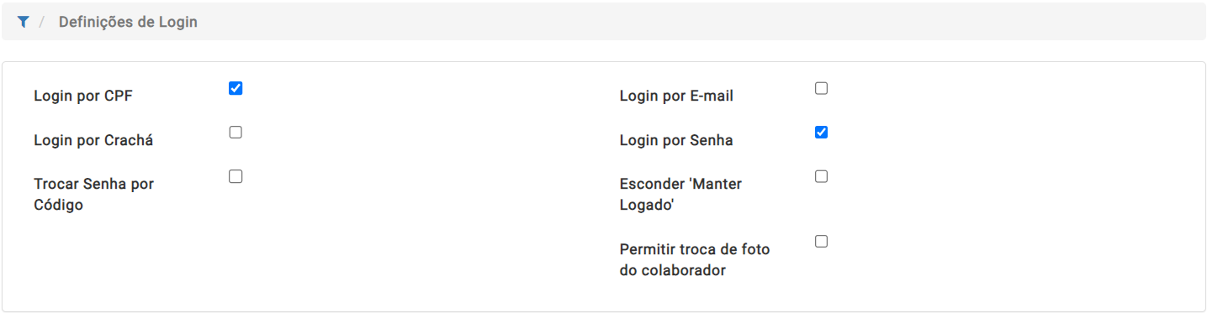
Task: Enable the Login por Crachá checkbox
Action: click(236, 133)
